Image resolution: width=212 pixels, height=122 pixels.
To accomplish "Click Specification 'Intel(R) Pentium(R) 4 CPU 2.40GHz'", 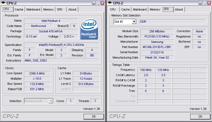I will [x=61, y=45].
